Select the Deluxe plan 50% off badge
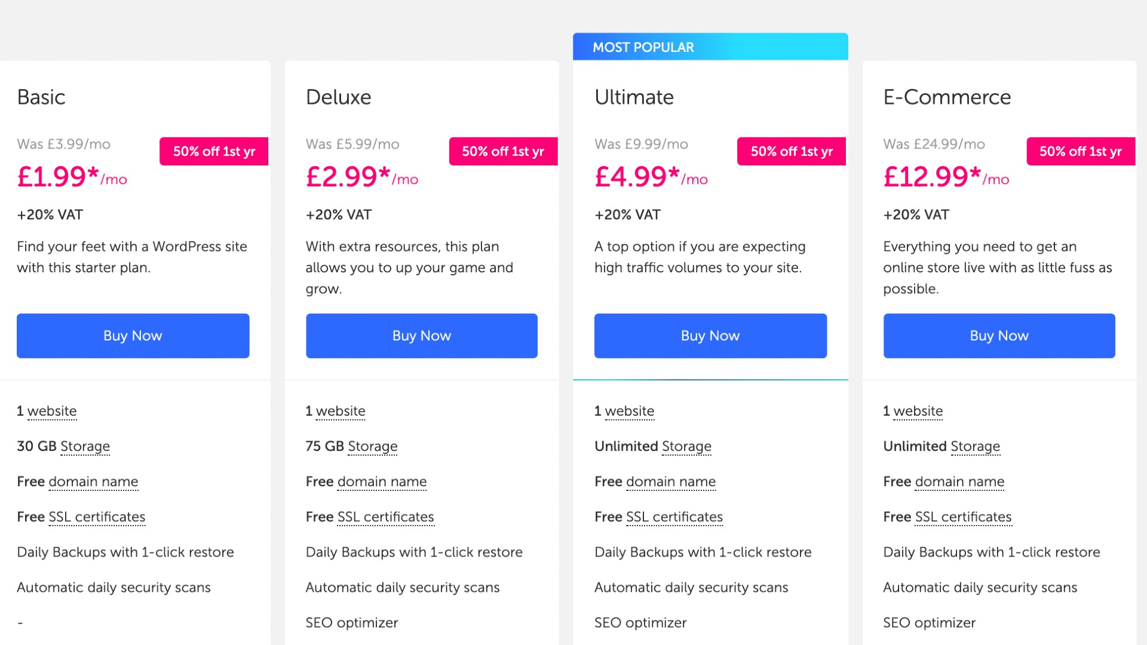Viewport: 1147px width, 645px height. (x=502, y=151)
